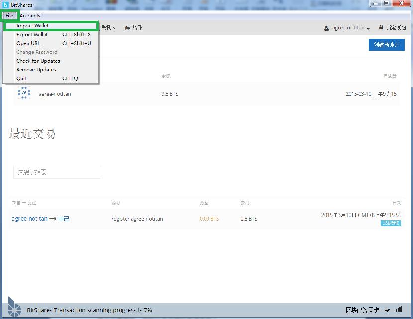The width and height of the screenshot is (413, 319).
Task: Click the agree-notitan account identicon avatar
Action: click(24, 93)
